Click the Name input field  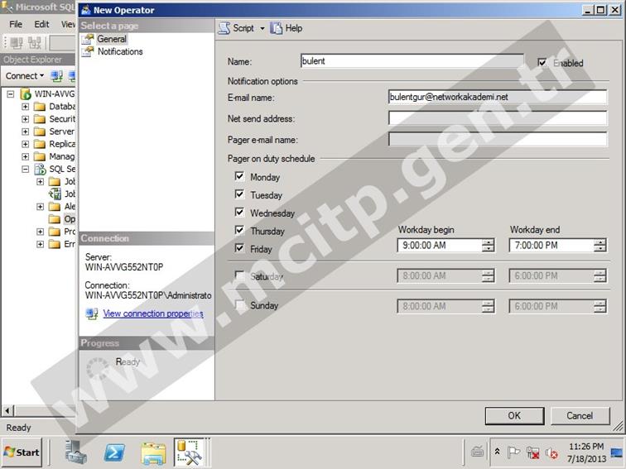click(x=412, y=61)
